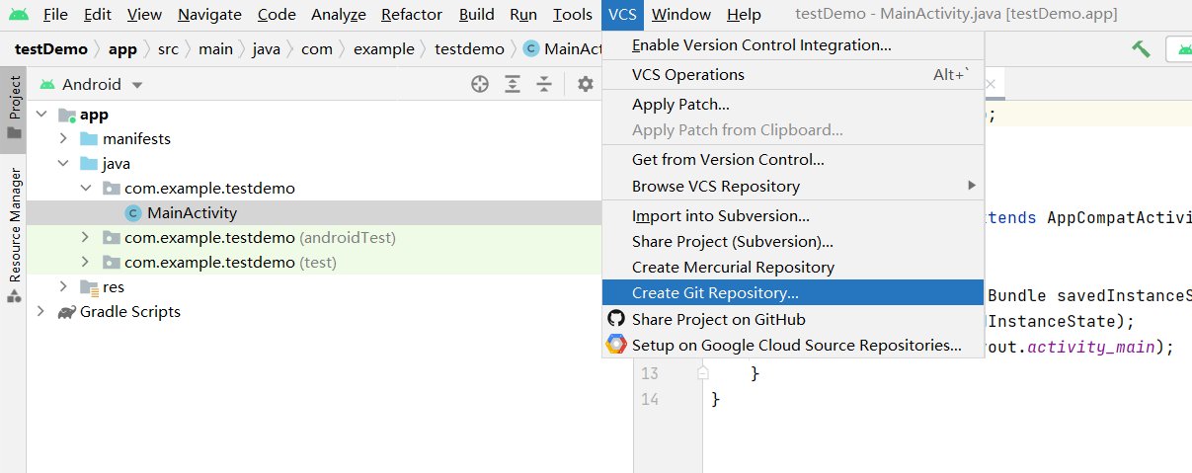Image resolution: width=1192 pixels, height=473 pixels.
Task: Expand the res folder
Action: pos(63,287)
